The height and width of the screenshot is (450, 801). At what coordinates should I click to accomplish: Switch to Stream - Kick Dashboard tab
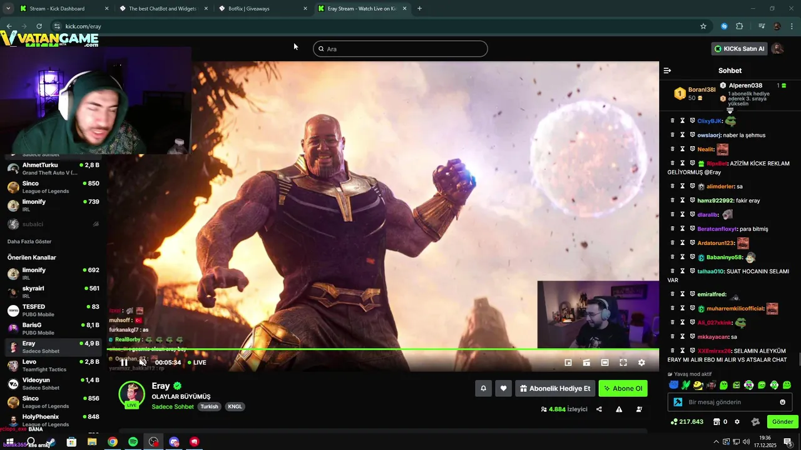tap(63, 9)
